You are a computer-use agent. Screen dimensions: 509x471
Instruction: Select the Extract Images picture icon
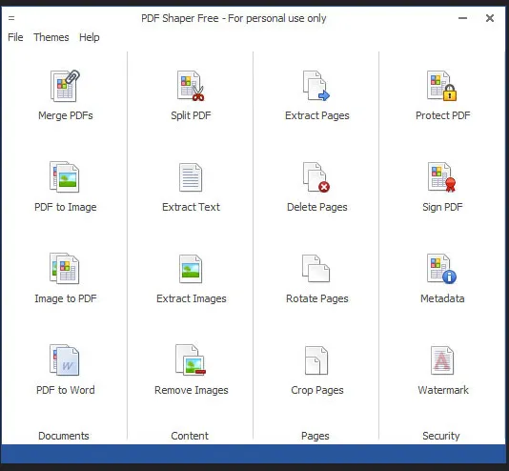coord(191,269)
